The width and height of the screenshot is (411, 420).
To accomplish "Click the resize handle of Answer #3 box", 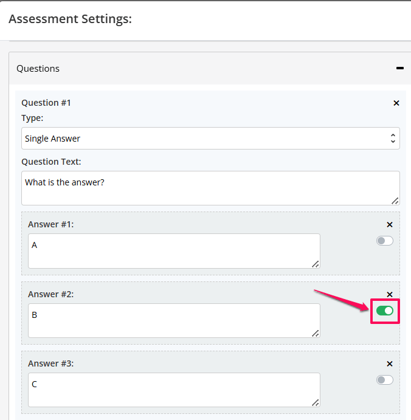I will click(x=316, y=402).
